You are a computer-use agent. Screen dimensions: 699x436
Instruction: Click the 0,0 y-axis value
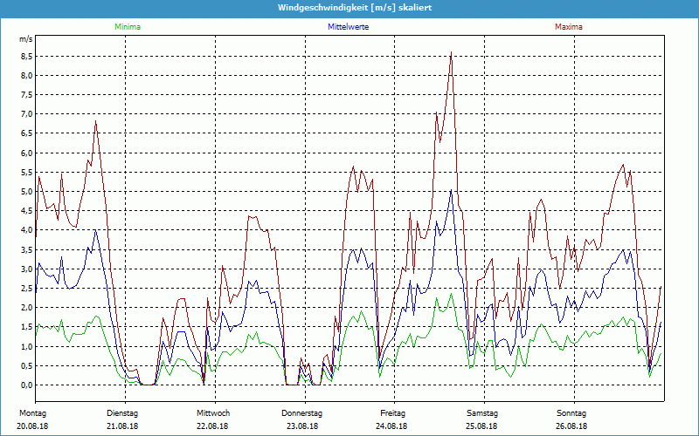pos(27,385)
